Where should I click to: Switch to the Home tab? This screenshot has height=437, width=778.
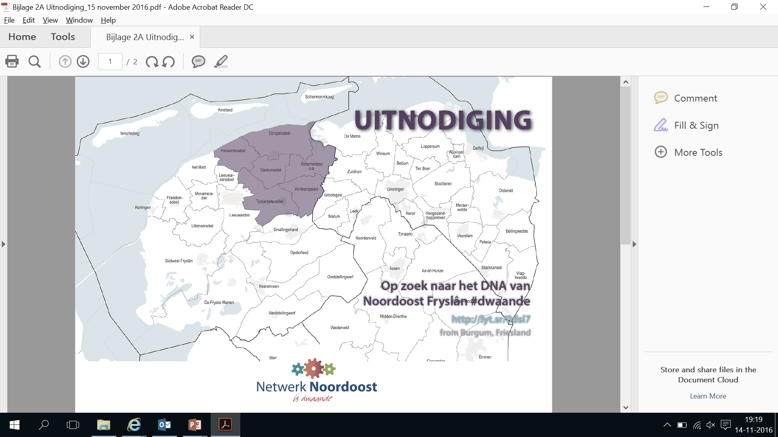pyautogui.click(x=22, y=37)
